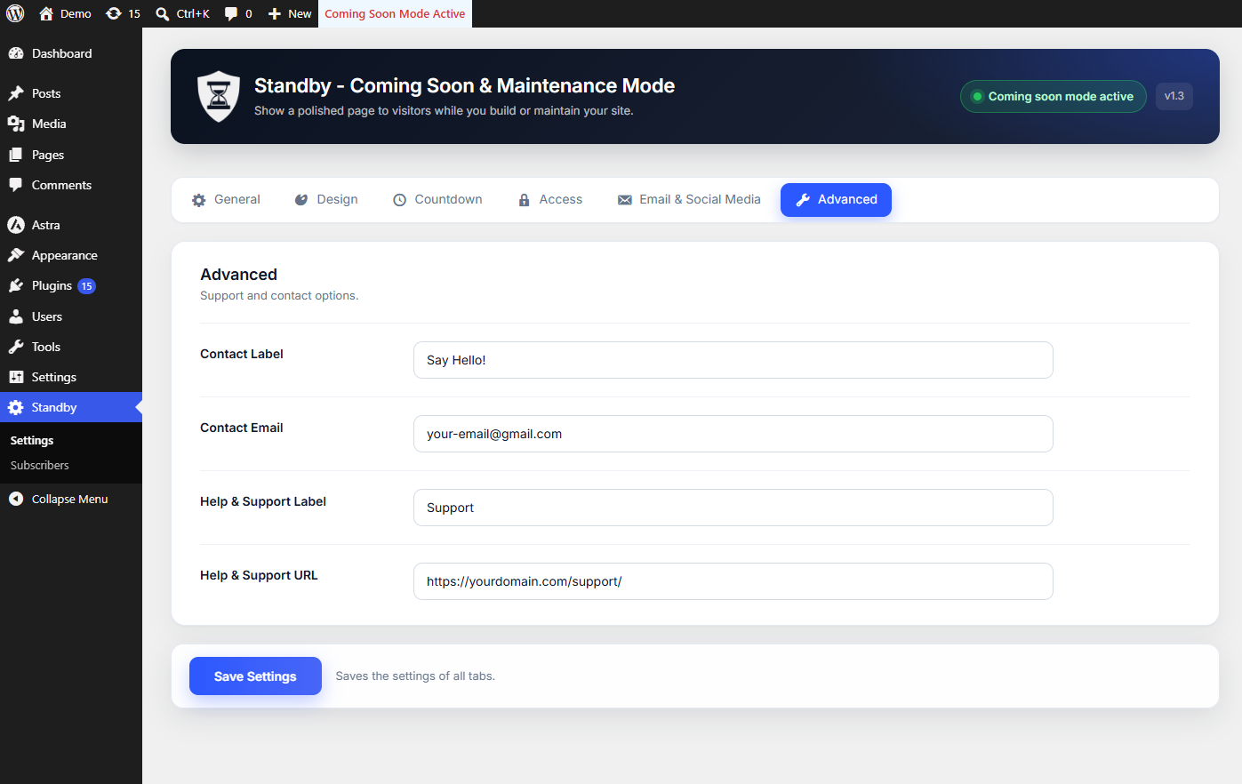Click the Users person icon
The width and height of the screenshot is (1242, 784).
[x=16, y=316]
